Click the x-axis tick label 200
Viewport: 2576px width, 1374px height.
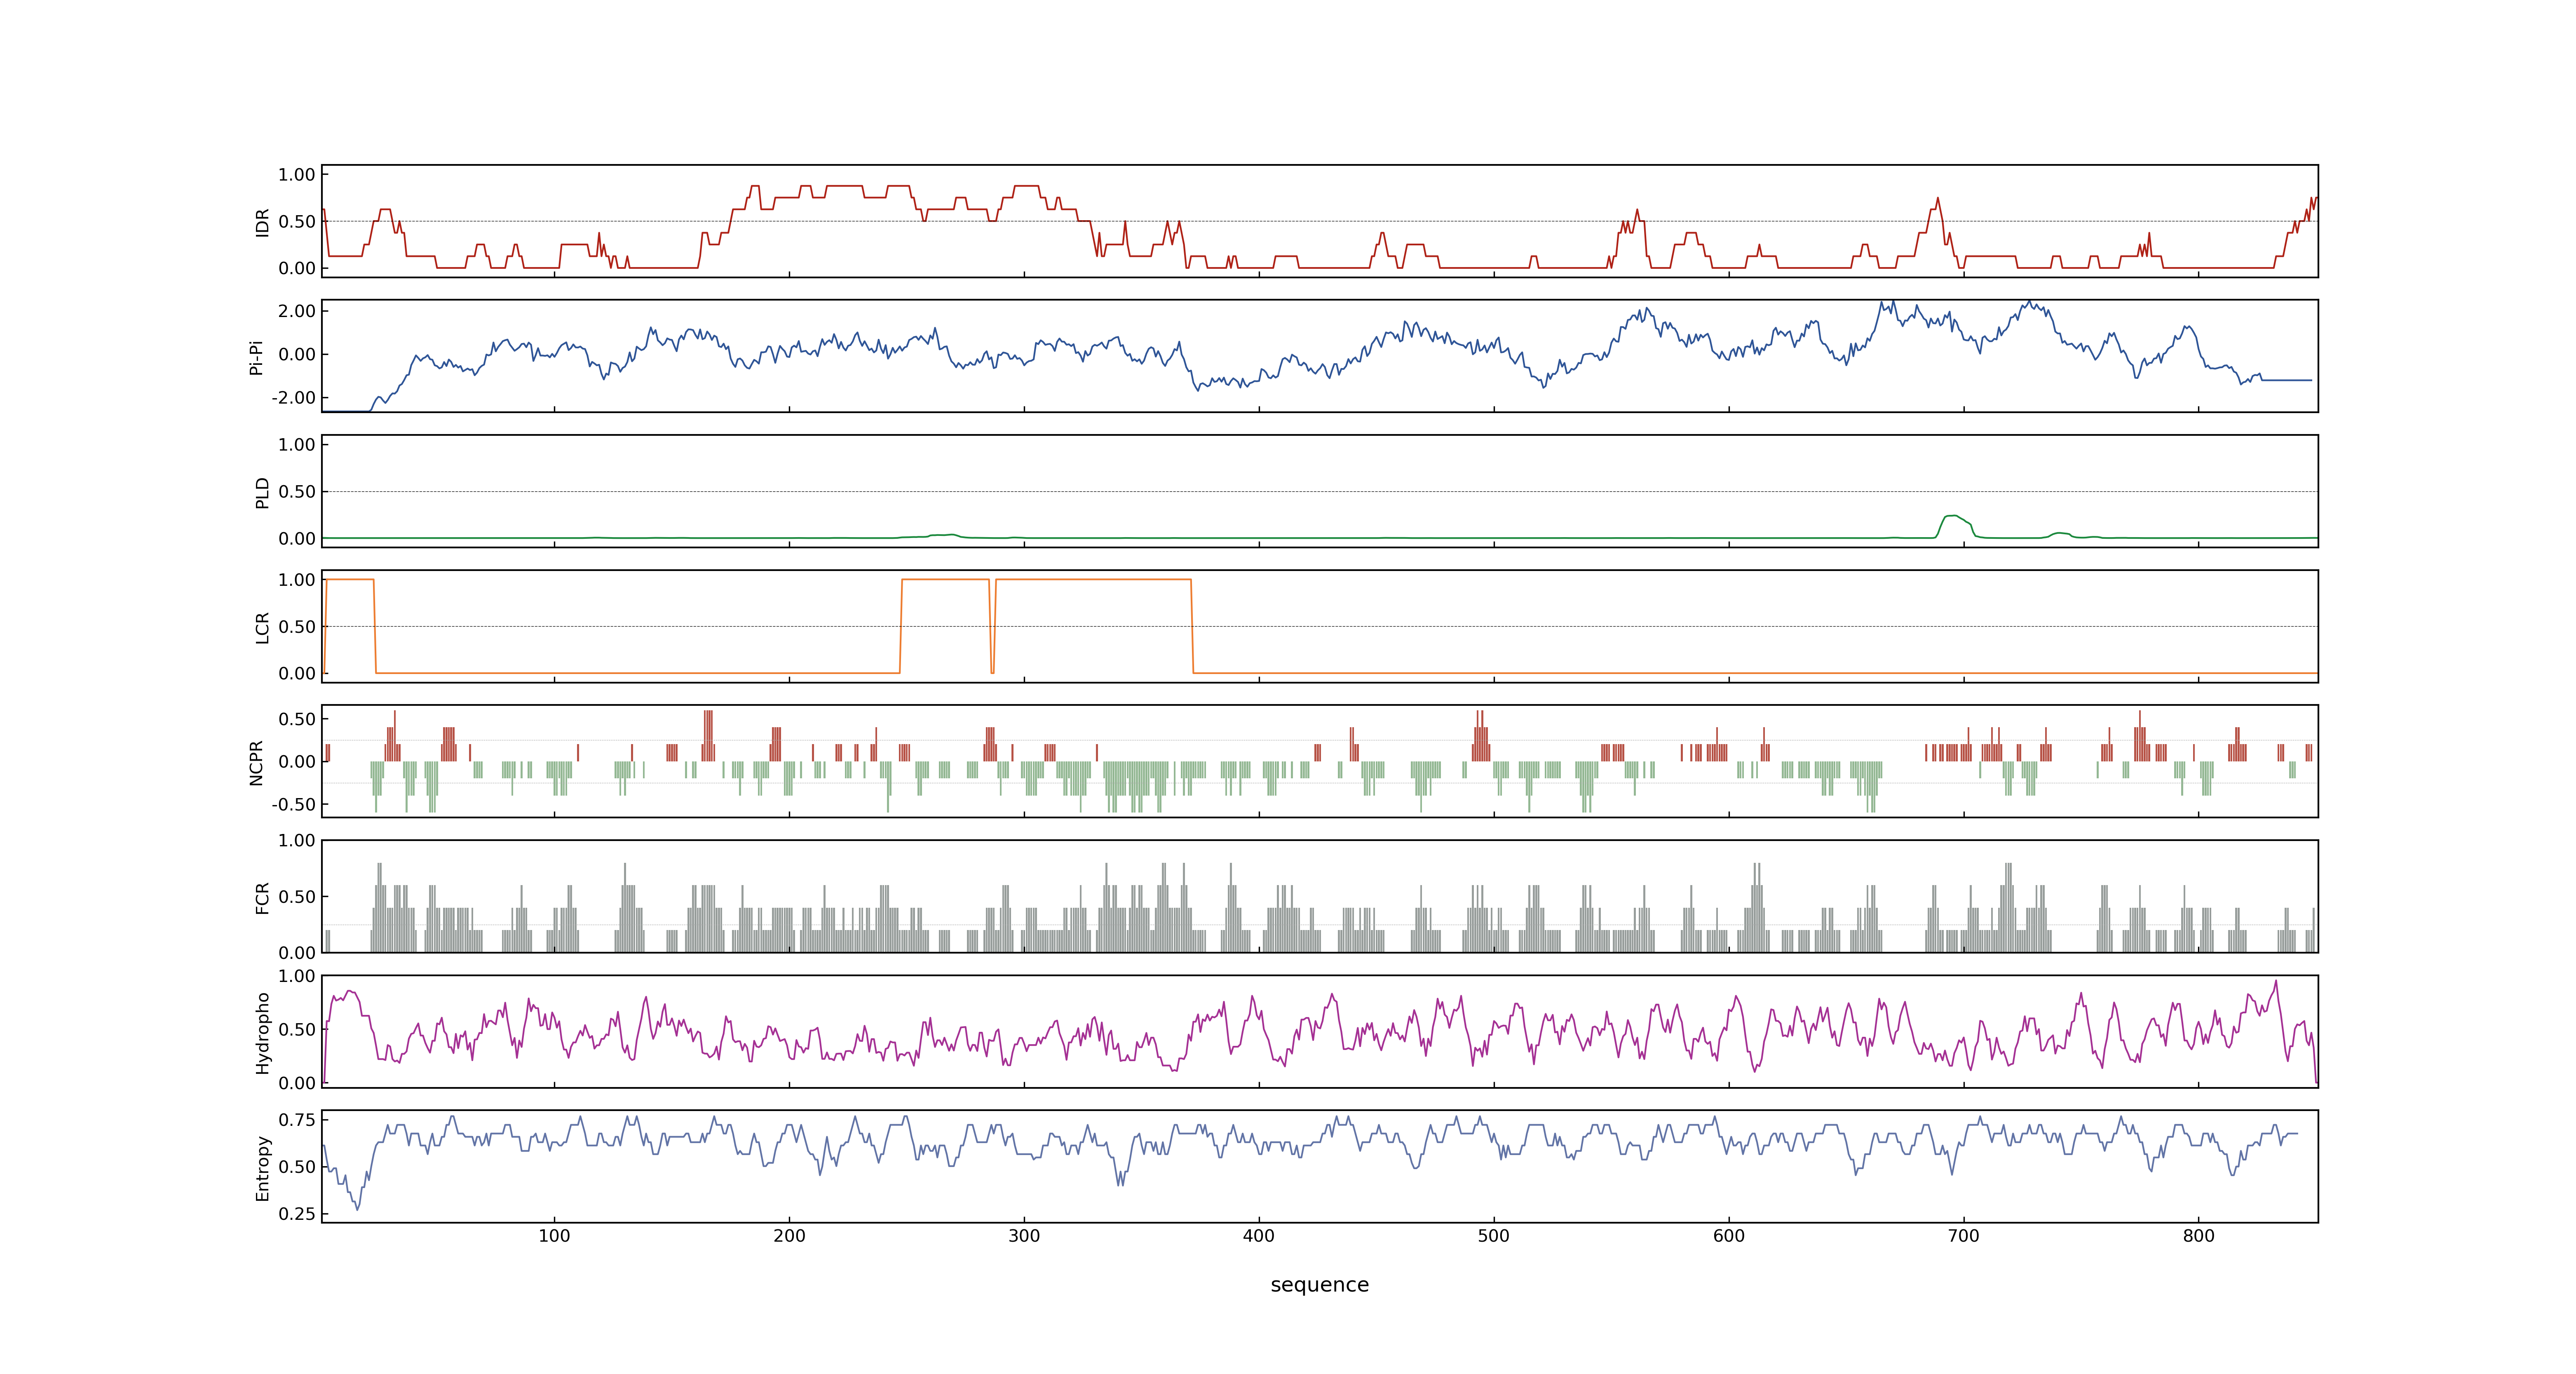789,1236
